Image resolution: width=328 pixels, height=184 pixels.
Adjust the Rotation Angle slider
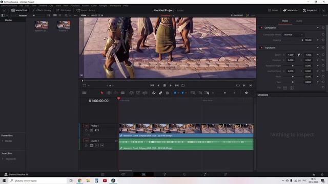pos(293,66)
